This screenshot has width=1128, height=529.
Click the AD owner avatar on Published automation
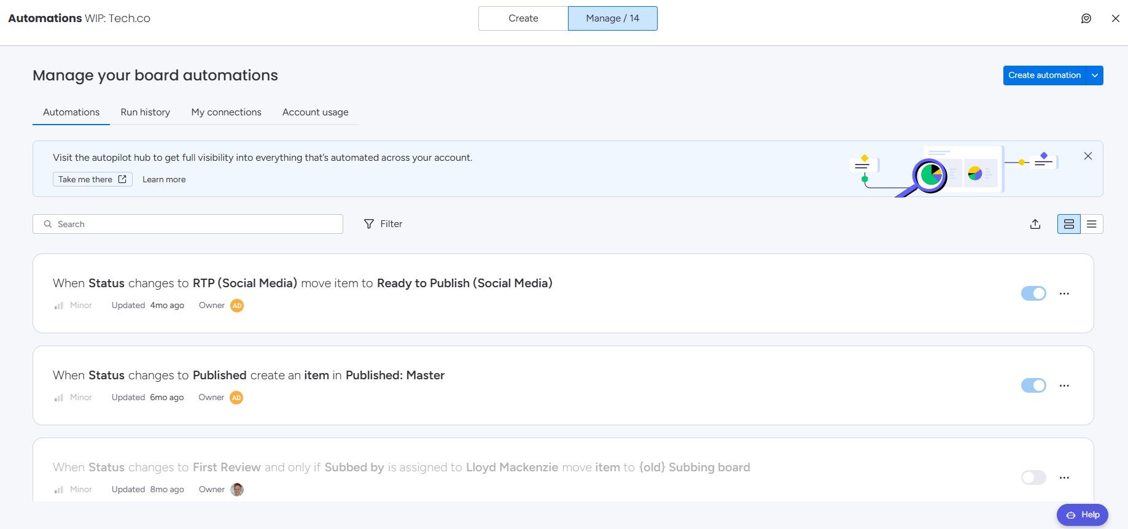click(x=236, y=398)
